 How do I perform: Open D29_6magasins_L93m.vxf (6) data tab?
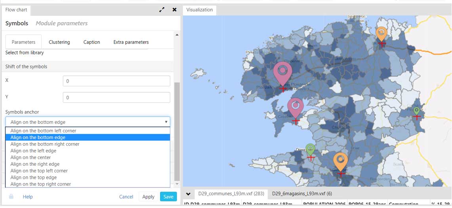(x=302, y=194)
